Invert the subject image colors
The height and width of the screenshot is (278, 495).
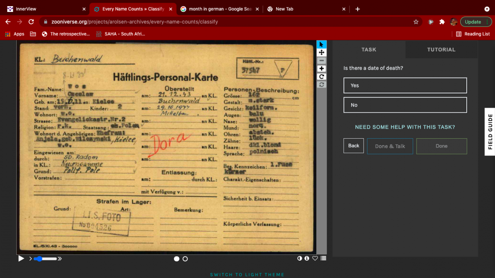pos(300,258)
